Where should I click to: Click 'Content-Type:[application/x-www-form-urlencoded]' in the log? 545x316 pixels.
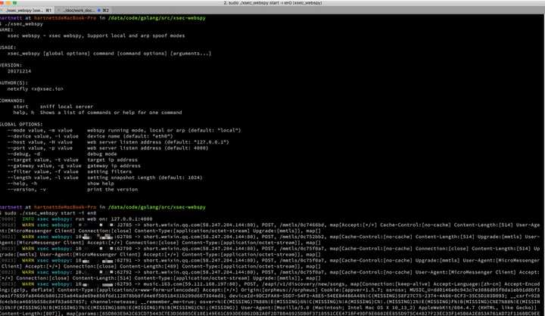tap(129, 290)
